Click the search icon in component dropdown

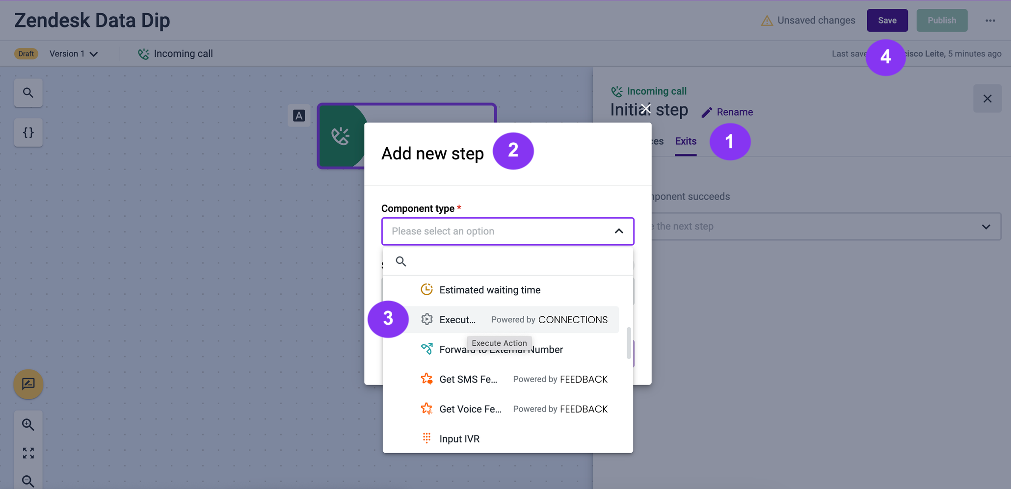401,261
